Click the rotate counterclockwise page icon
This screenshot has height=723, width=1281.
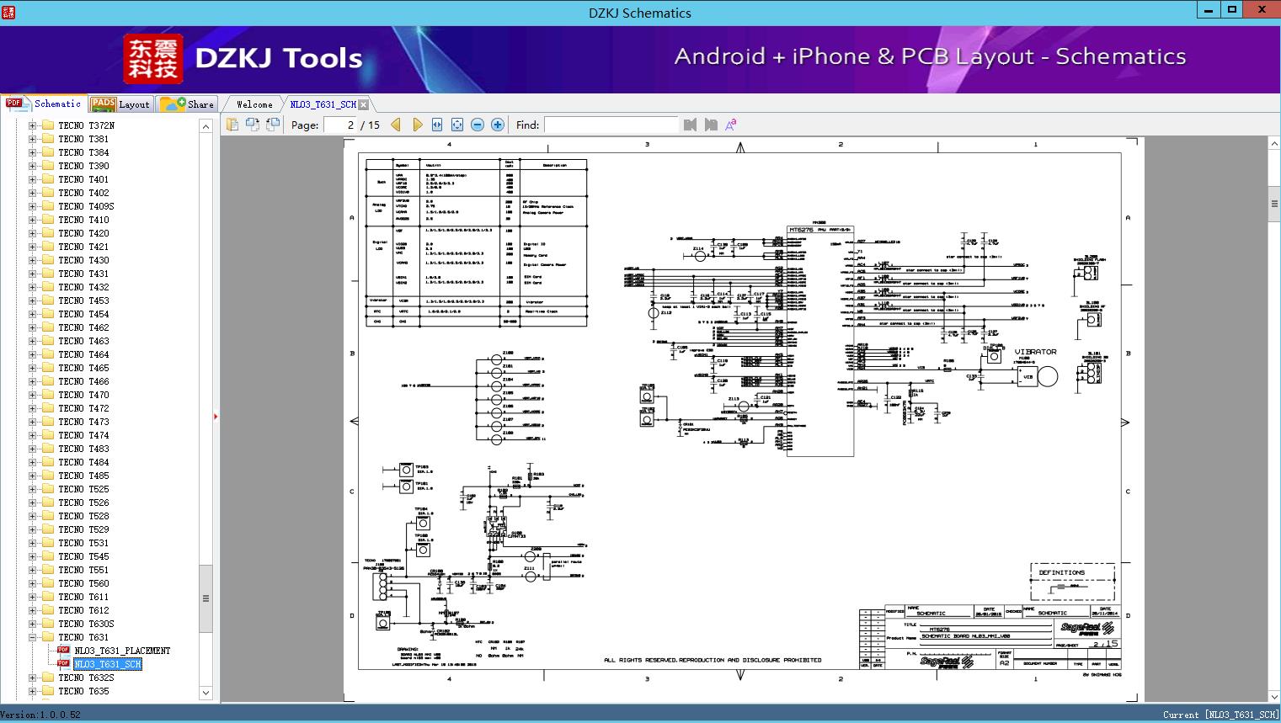click(253, 125)
